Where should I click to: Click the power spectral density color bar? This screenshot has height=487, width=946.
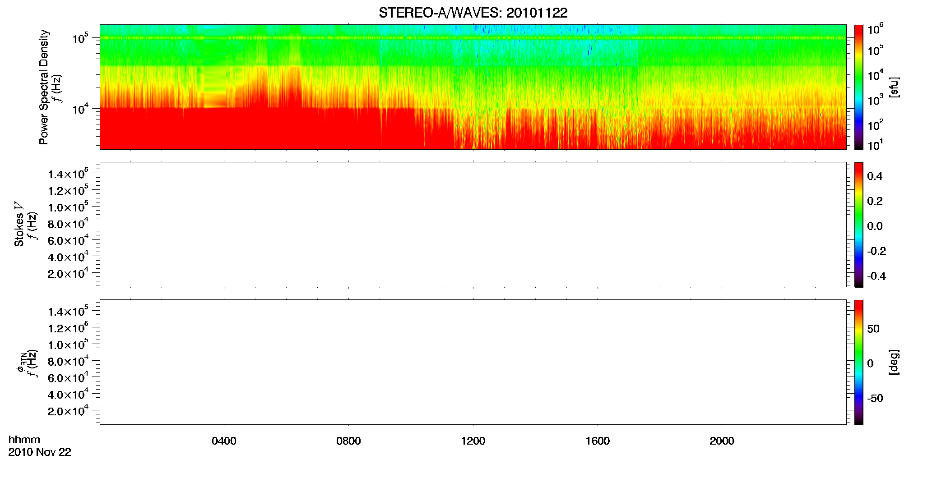859,87
